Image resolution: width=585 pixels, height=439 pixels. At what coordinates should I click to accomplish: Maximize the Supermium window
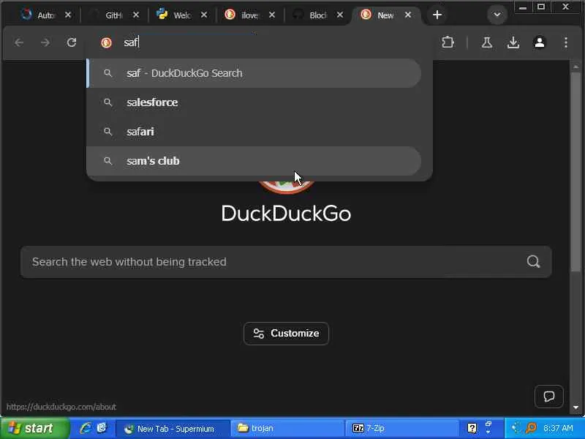click(541, 7)
